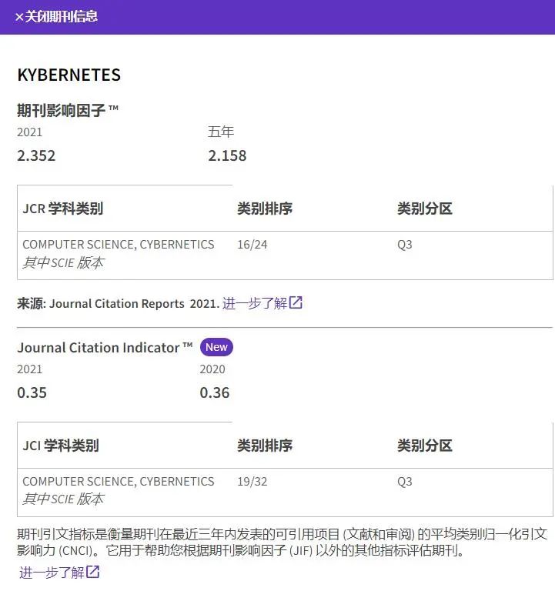Click the JCR 学科类别 column header
This screenshot has height=591, width=555.
tap(63, 208)
